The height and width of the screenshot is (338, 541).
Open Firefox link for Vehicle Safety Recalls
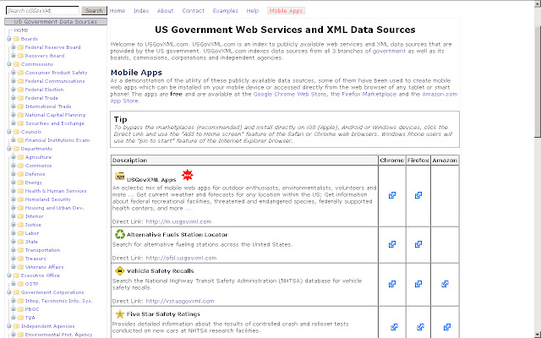pos(418,284)
